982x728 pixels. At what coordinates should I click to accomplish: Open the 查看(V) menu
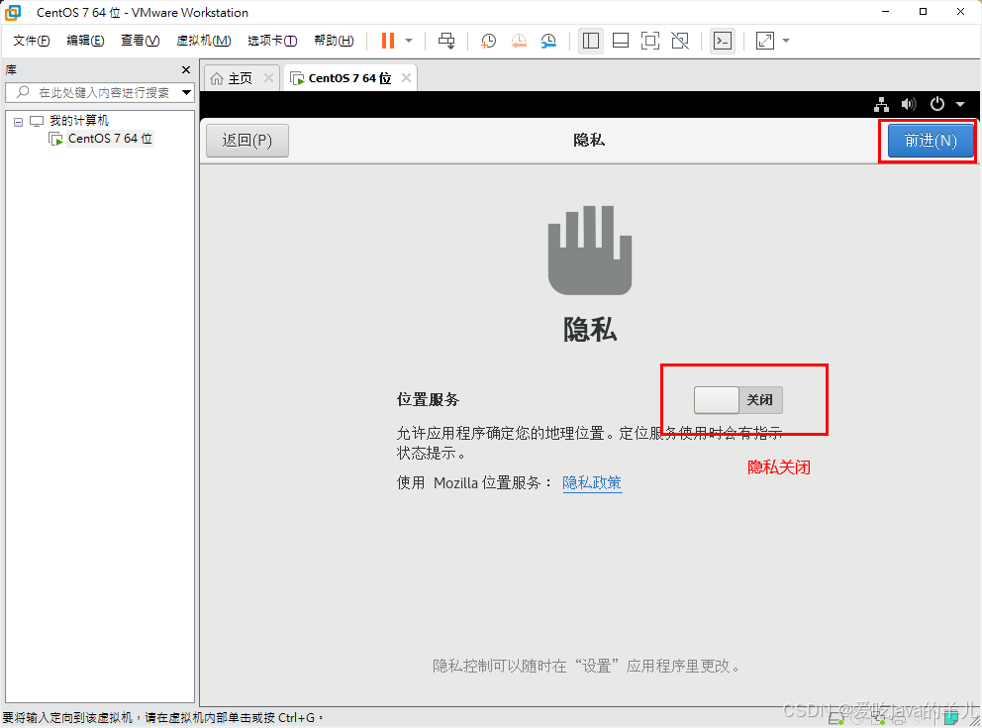coord(140,41)
